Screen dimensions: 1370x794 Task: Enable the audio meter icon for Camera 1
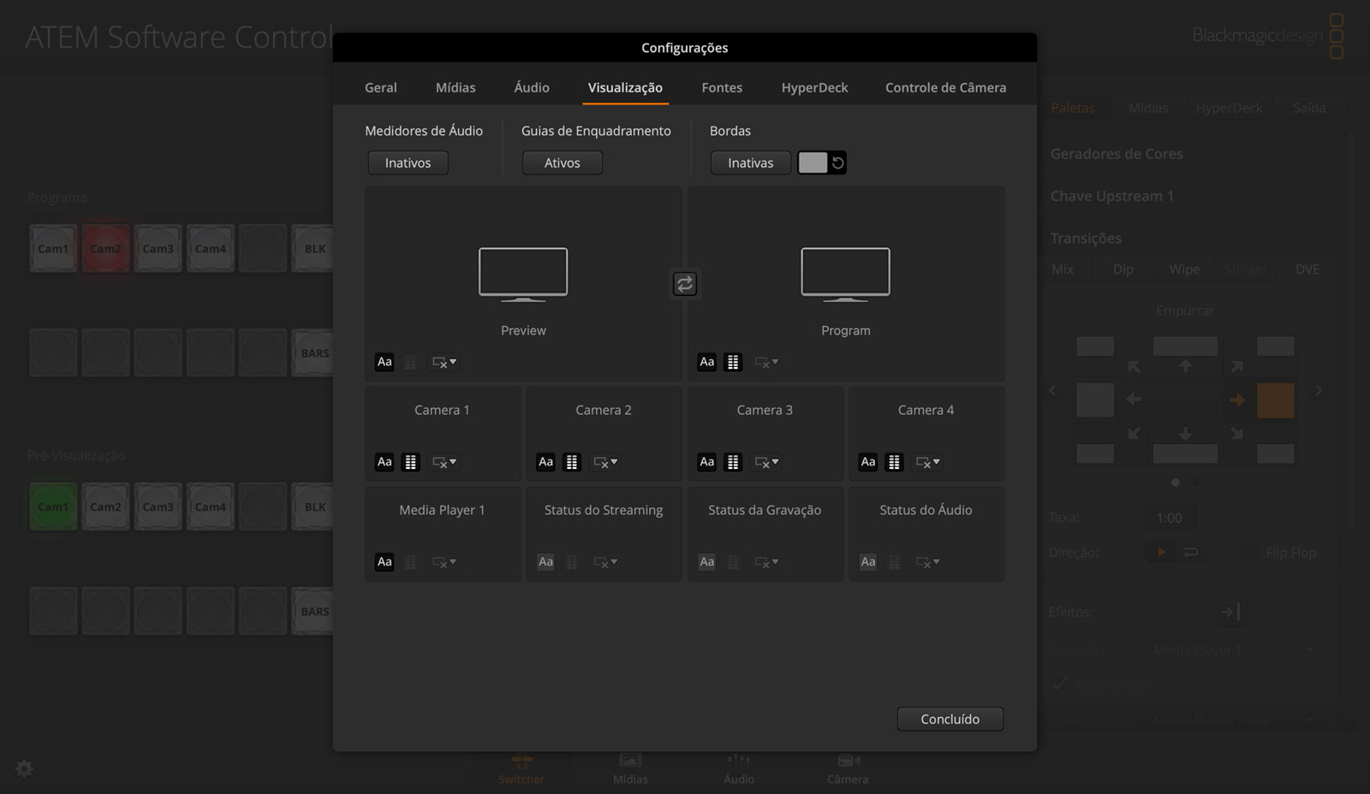point(411,462)
